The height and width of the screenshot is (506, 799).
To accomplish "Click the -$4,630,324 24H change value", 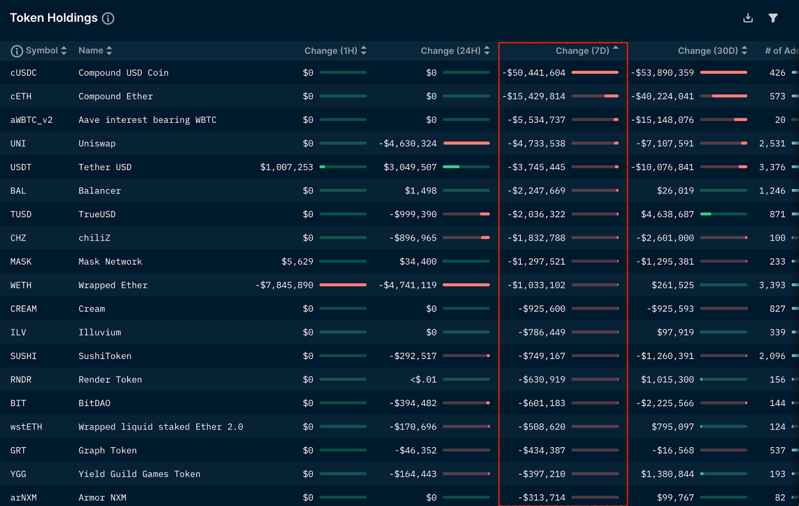I will pyautogui.click(x=407, y=144).
